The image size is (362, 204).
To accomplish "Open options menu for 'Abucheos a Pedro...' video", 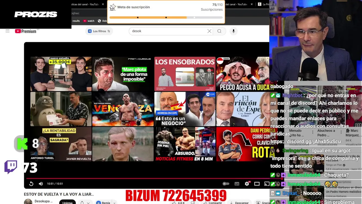I will click(341, 132).
